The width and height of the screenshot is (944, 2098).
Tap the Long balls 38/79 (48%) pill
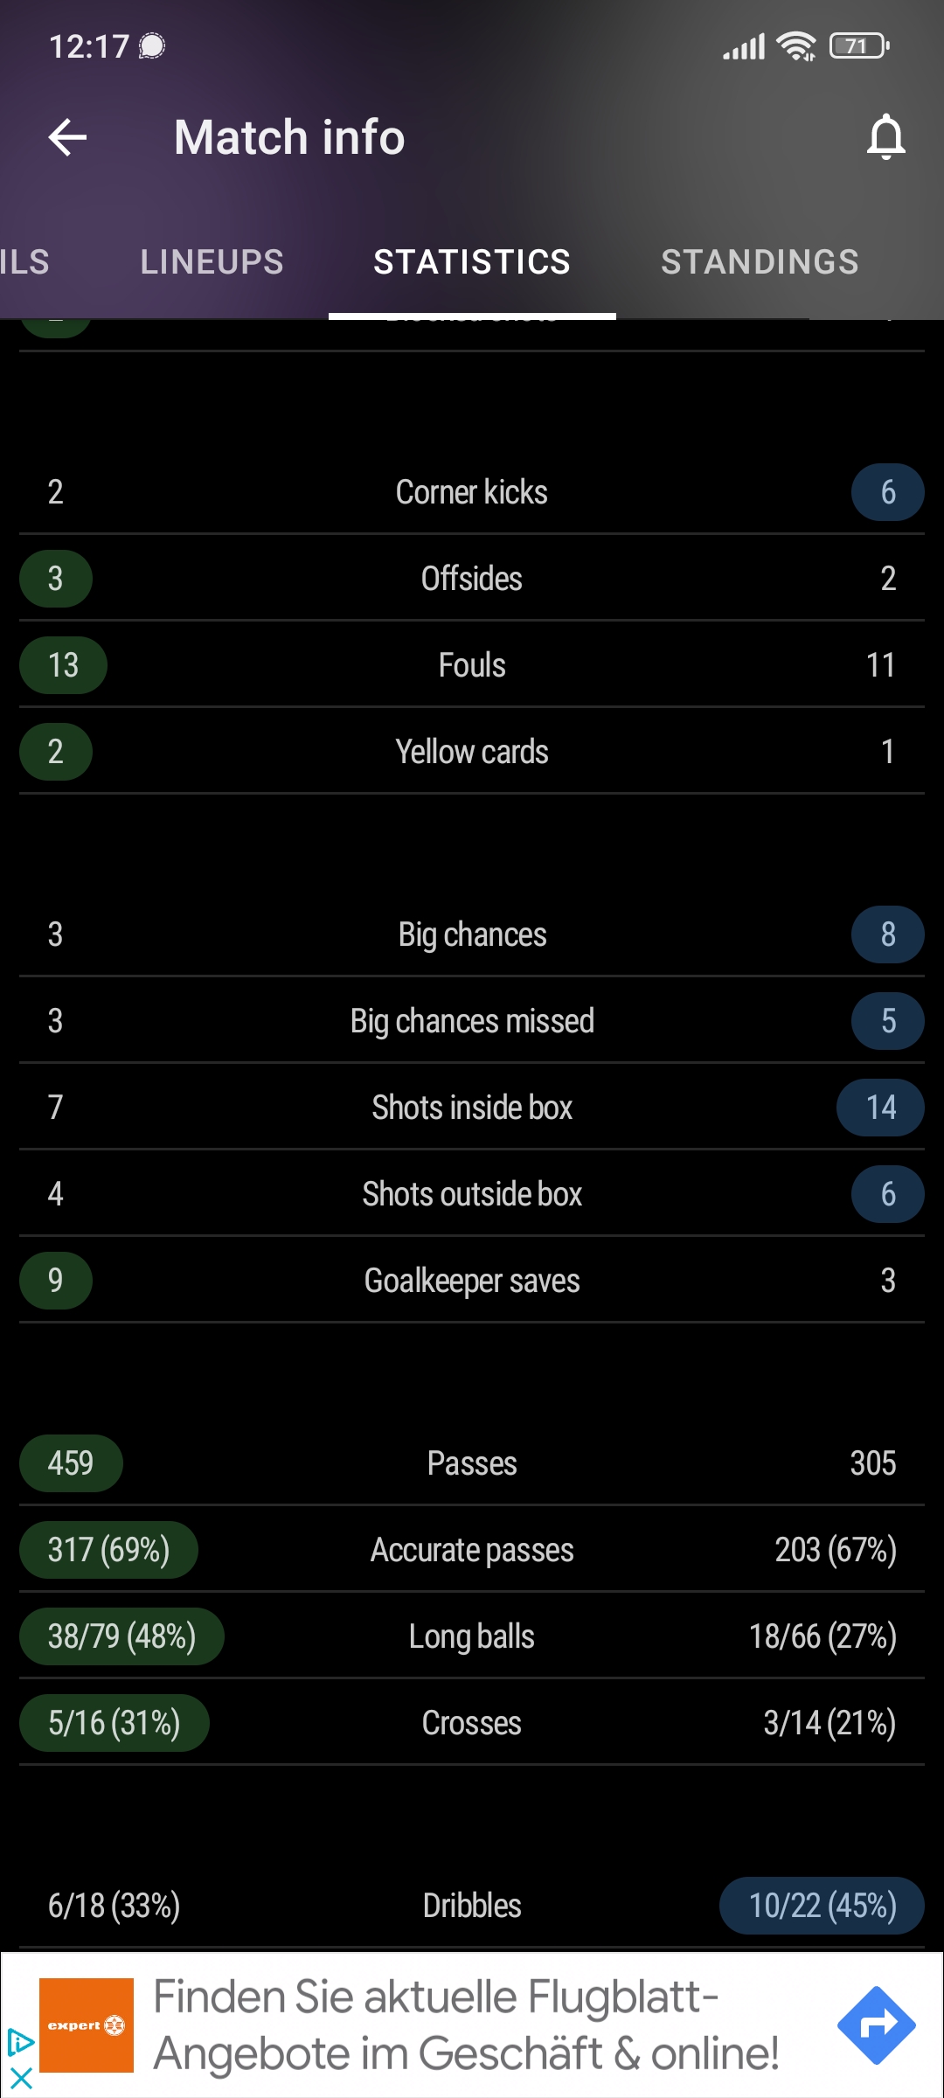pyautogui.click(x=121, y=1636)
